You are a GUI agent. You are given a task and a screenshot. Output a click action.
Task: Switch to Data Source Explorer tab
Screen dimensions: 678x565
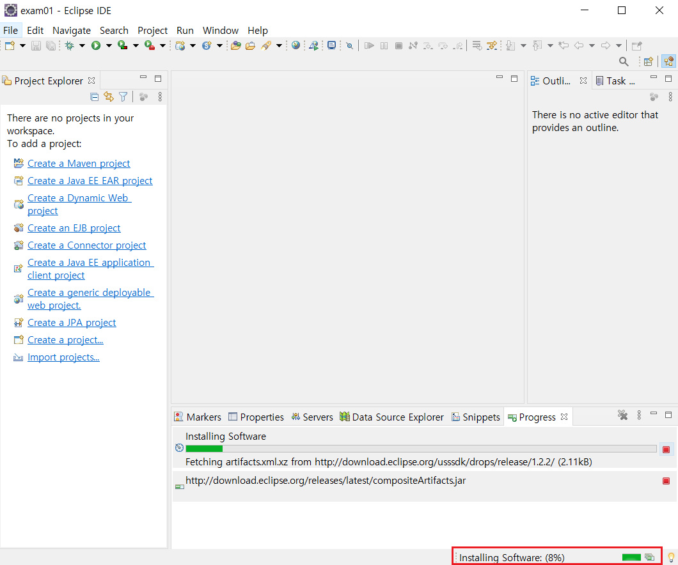[391, 417]
